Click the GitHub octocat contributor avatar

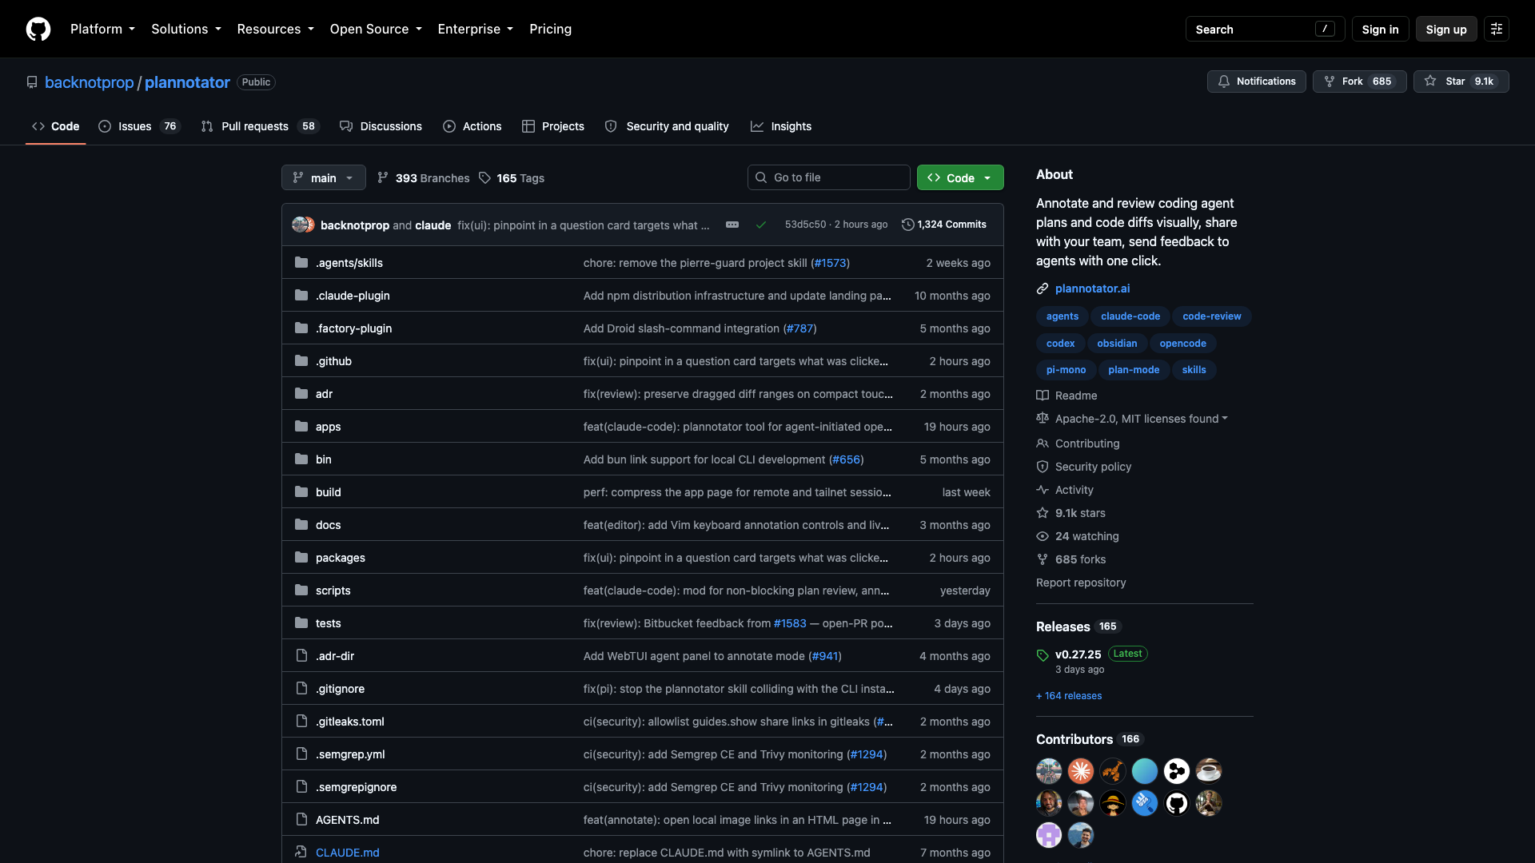click(1177, 803)
